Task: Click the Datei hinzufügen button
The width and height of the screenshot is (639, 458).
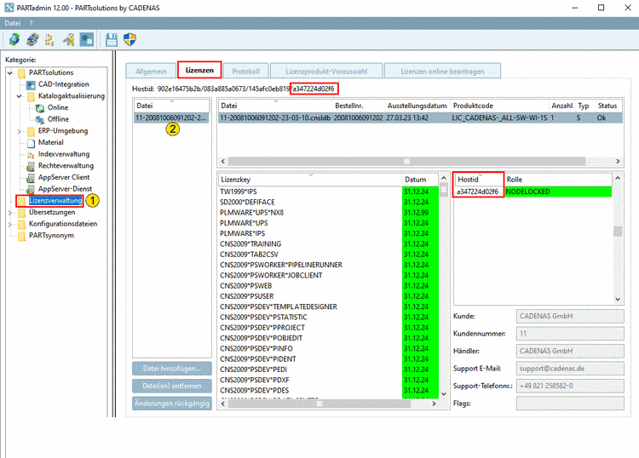Action: pyautogui.click(x=171, y=369)
